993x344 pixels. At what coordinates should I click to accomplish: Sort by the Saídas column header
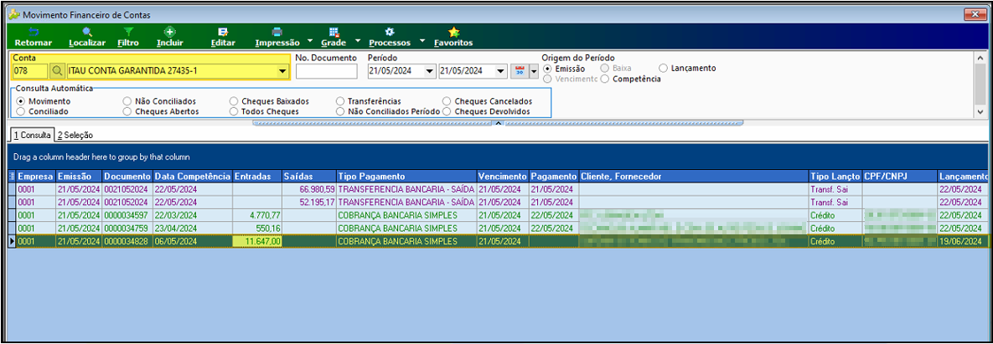(x=309, y=177)
